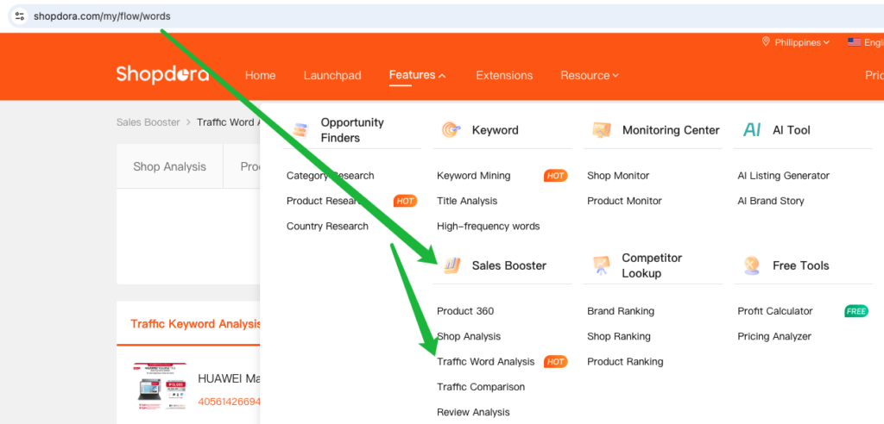
Task: Click the Shopdora logo
Action: pos(162,75)
